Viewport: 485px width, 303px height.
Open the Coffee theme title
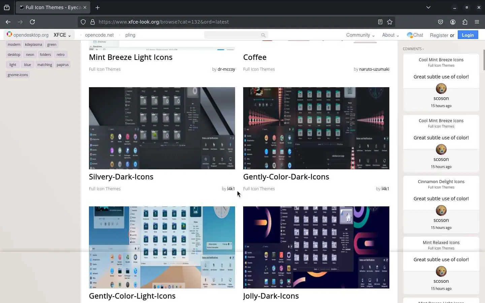coord(255,57)
